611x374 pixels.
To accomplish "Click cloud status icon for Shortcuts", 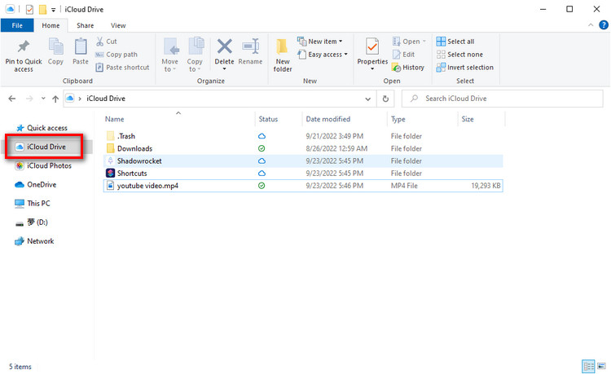I will 262,174.
